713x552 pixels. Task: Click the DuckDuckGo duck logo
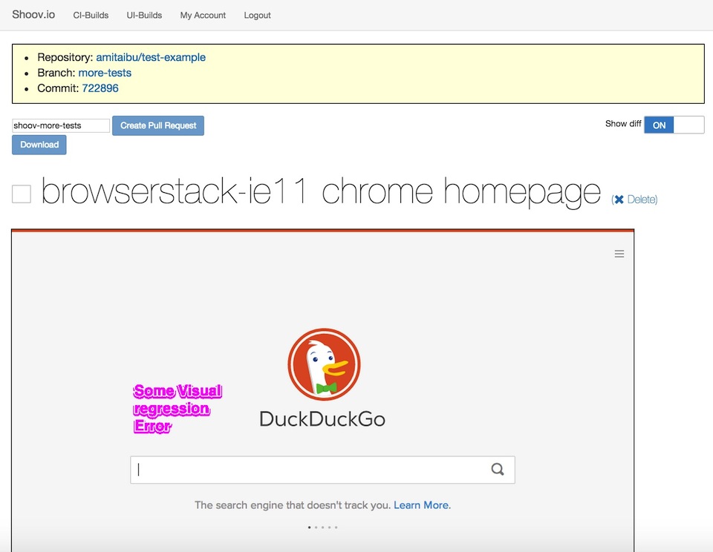324,364
